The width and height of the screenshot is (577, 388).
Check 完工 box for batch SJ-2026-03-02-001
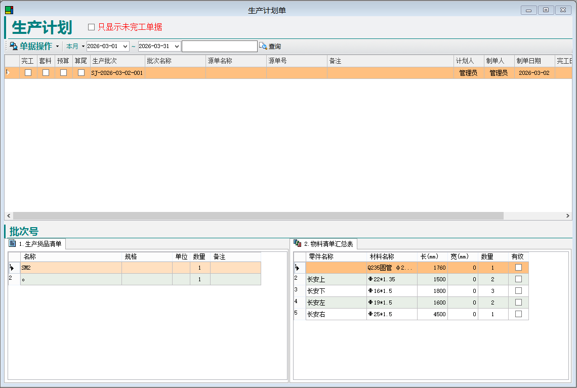coord(28,73)
